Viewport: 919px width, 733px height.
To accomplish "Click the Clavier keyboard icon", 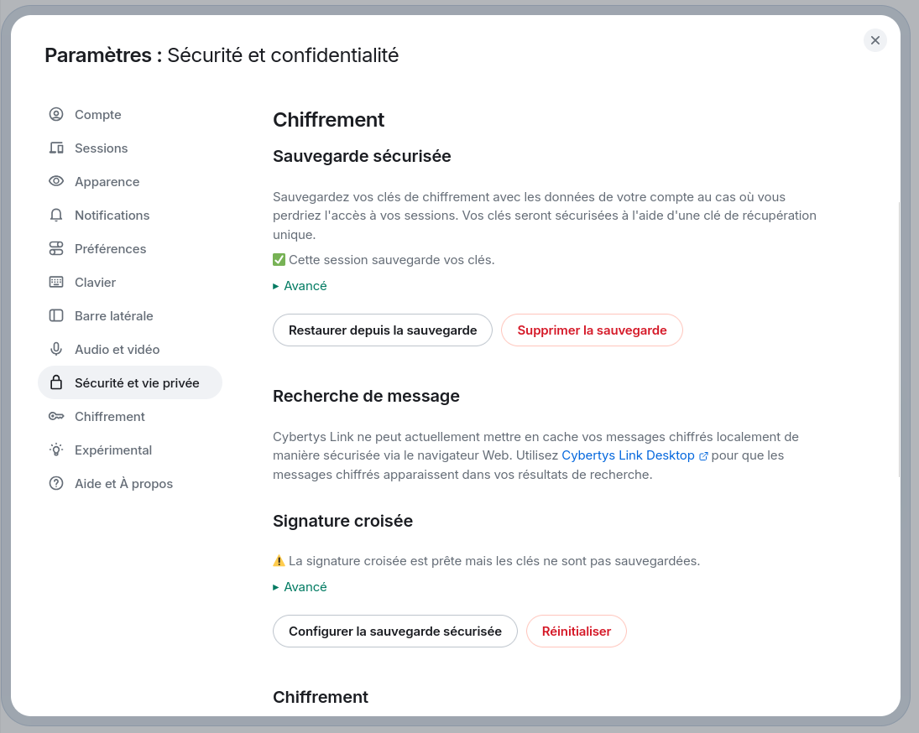I will coord(55,282).
